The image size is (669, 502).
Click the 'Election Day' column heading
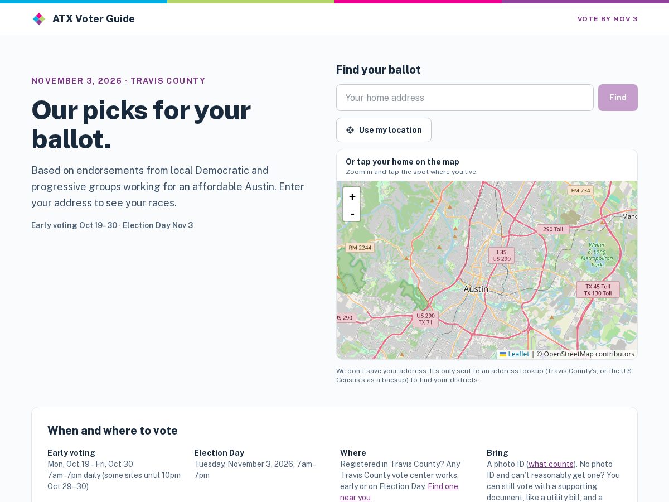219,453
